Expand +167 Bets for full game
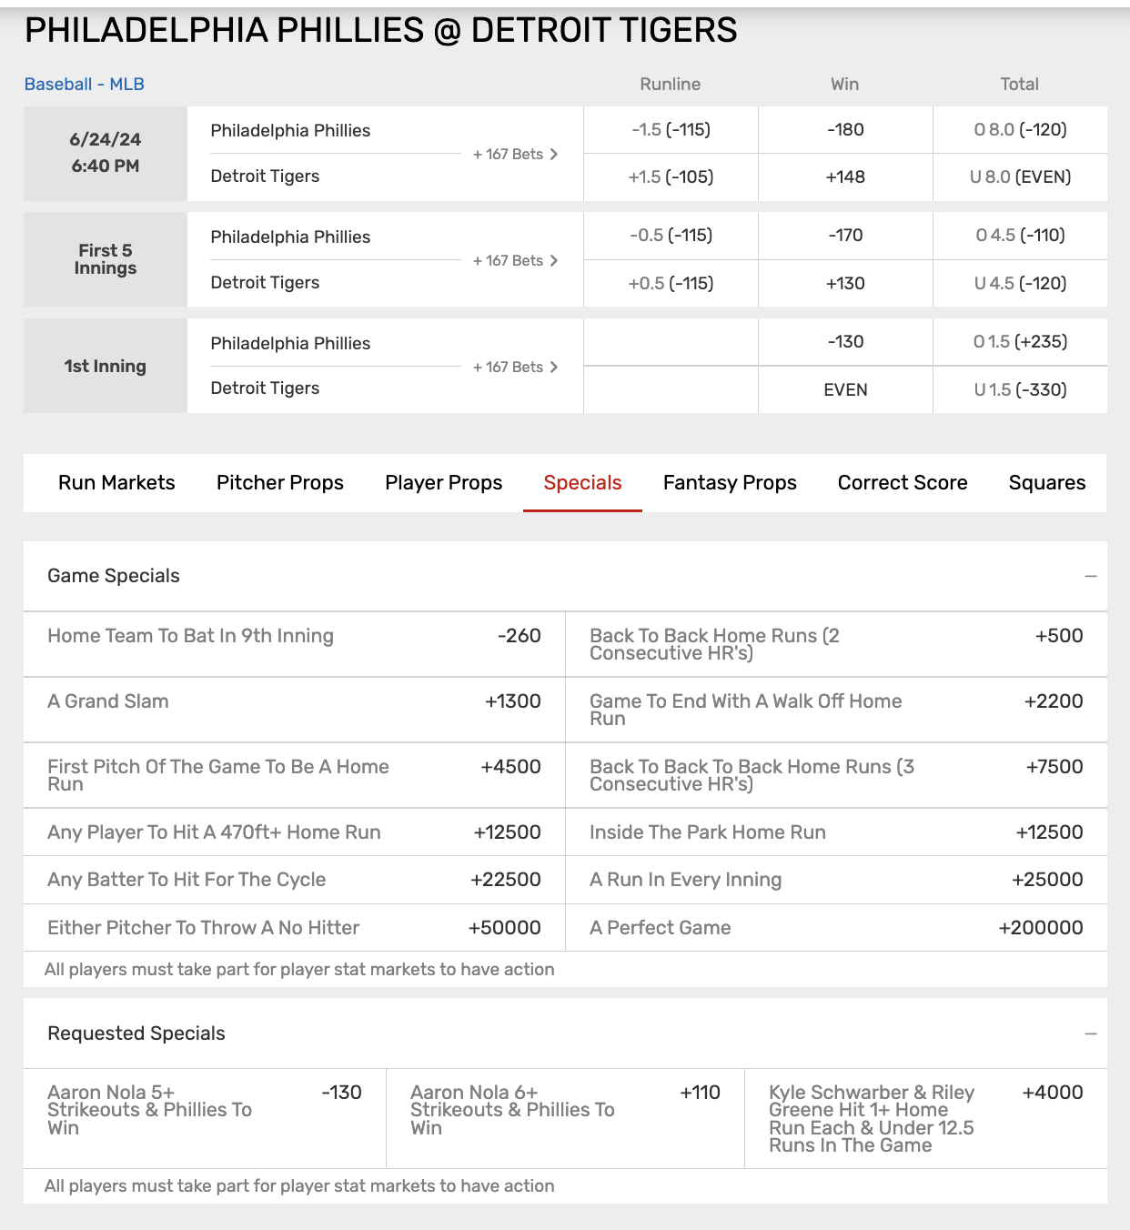 pyautogui.click(x=515, y=155)
